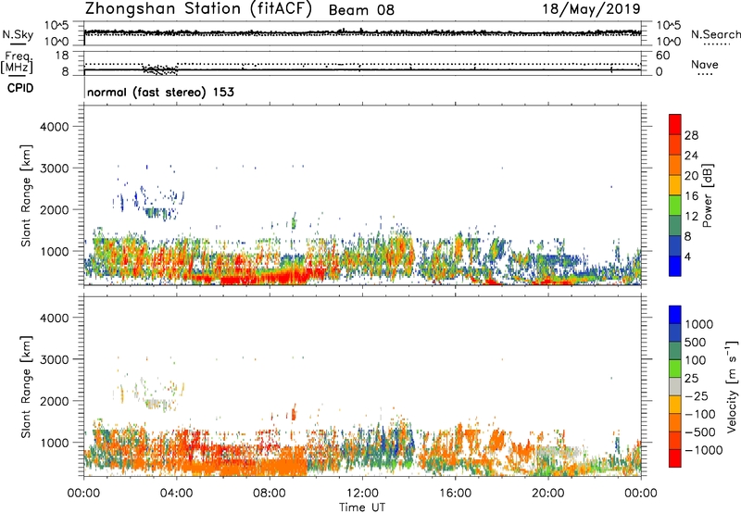Select the "Beam 08" label
Image resolution: width=741 pixels, height=513 pixels.
361,10
